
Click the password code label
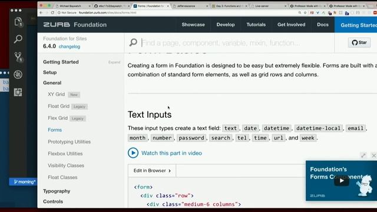(x=191, y=138)
